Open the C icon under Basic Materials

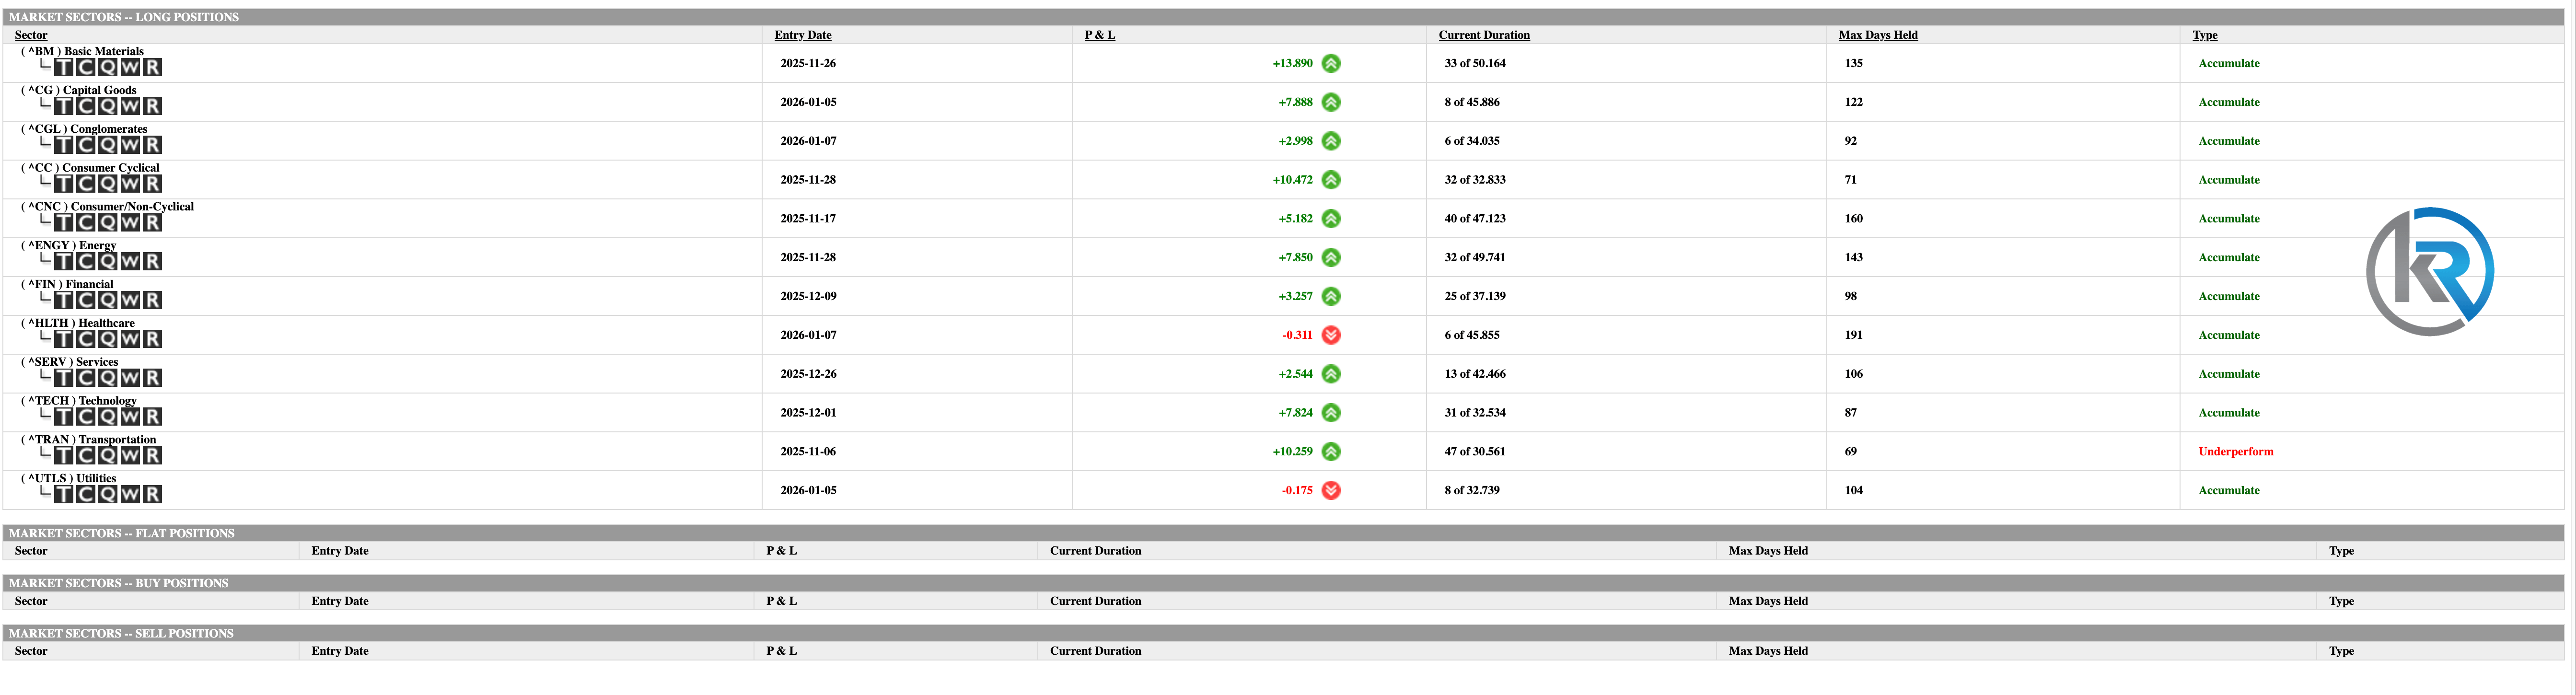point(86,67)
